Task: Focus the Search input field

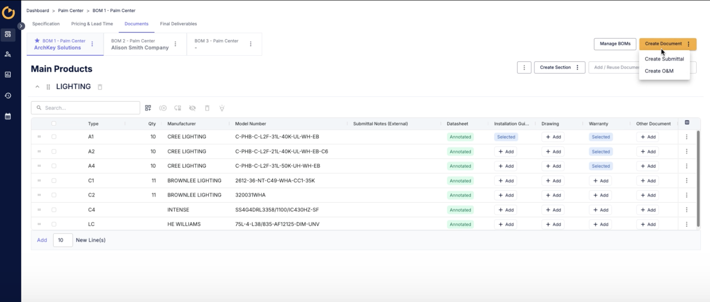Action: (86, 108)
